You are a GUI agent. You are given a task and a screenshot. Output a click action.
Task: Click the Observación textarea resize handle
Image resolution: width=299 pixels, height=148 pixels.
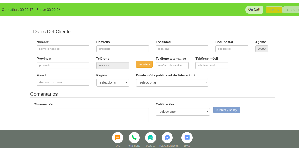click(147, 121)
